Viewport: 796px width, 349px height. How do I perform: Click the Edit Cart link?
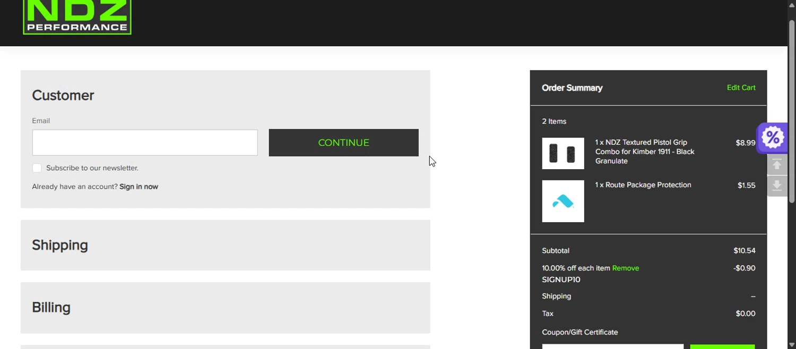(741, 88)
